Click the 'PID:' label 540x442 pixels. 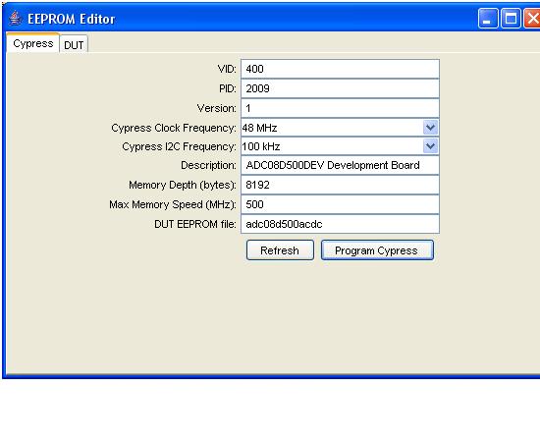[x=228, y=88]
